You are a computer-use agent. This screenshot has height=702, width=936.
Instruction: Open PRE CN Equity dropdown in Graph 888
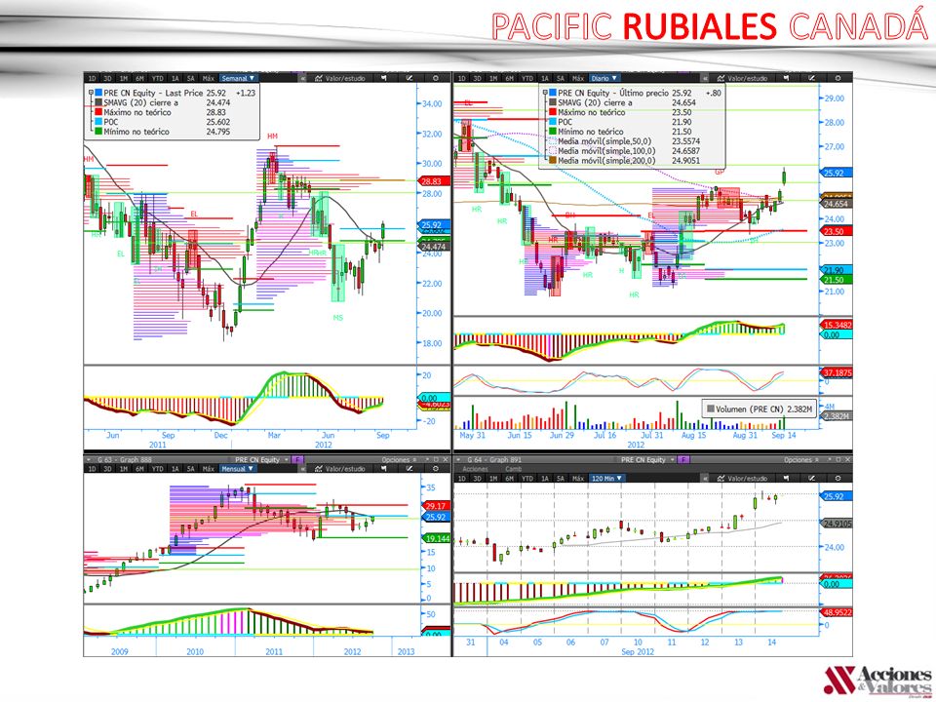[261, 459]
